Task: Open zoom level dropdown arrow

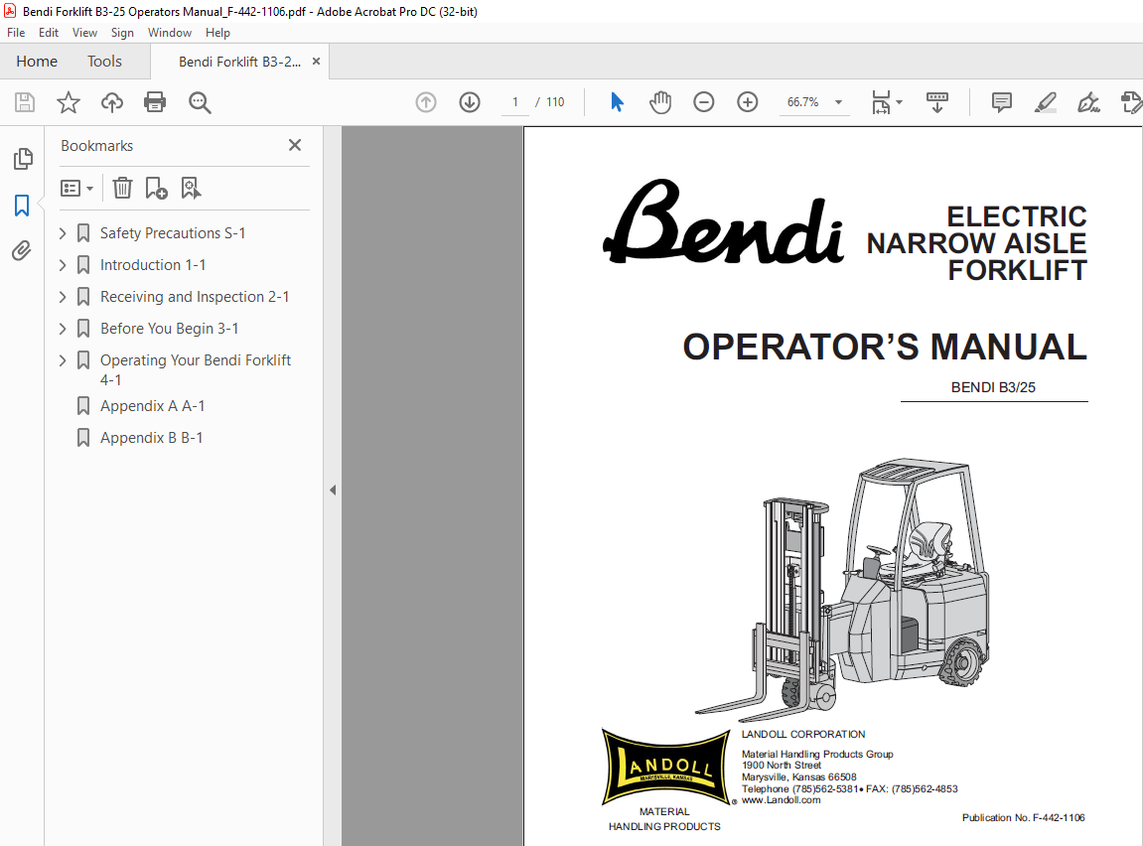Action: coord(838,102)
